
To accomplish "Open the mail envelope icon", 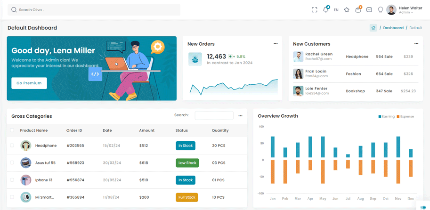I will 369,10.
